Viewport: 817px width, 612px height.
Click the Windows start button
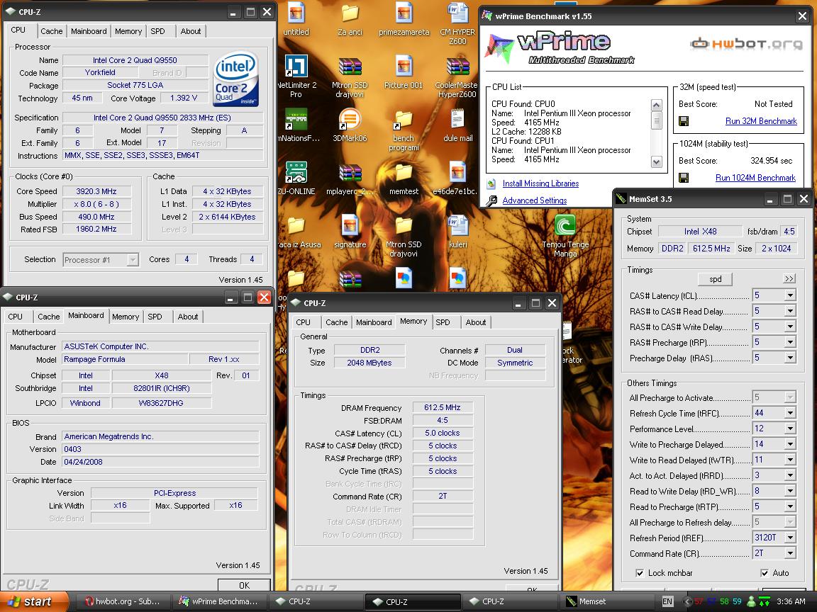pyautogui.click(x=34, y=601)
